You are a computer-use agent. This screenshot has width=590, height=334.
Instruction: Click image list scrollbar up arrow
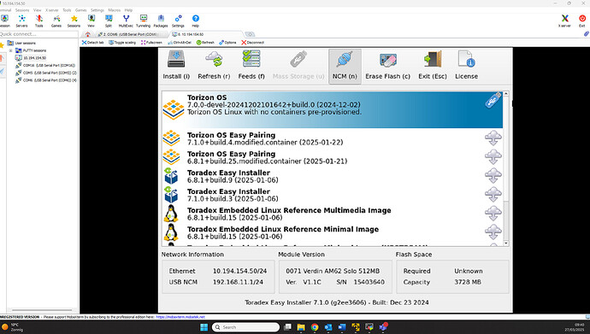505,94
